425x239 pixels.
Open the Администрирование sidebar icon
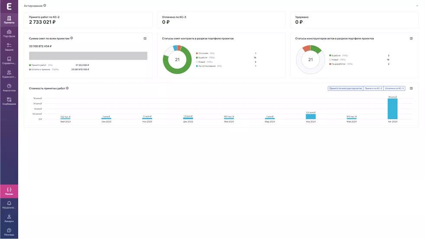tap(9, 74)
